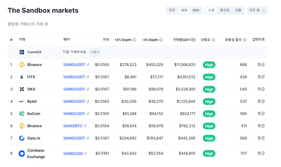Image resolution: width=281 pixels, height=167 pixels.
Task: Open the info icon beside 신뢰도
Action: 213,40
